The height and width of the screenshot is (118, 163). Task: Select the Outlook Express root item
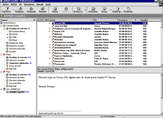pyautogui.click(x=9, y=23)
